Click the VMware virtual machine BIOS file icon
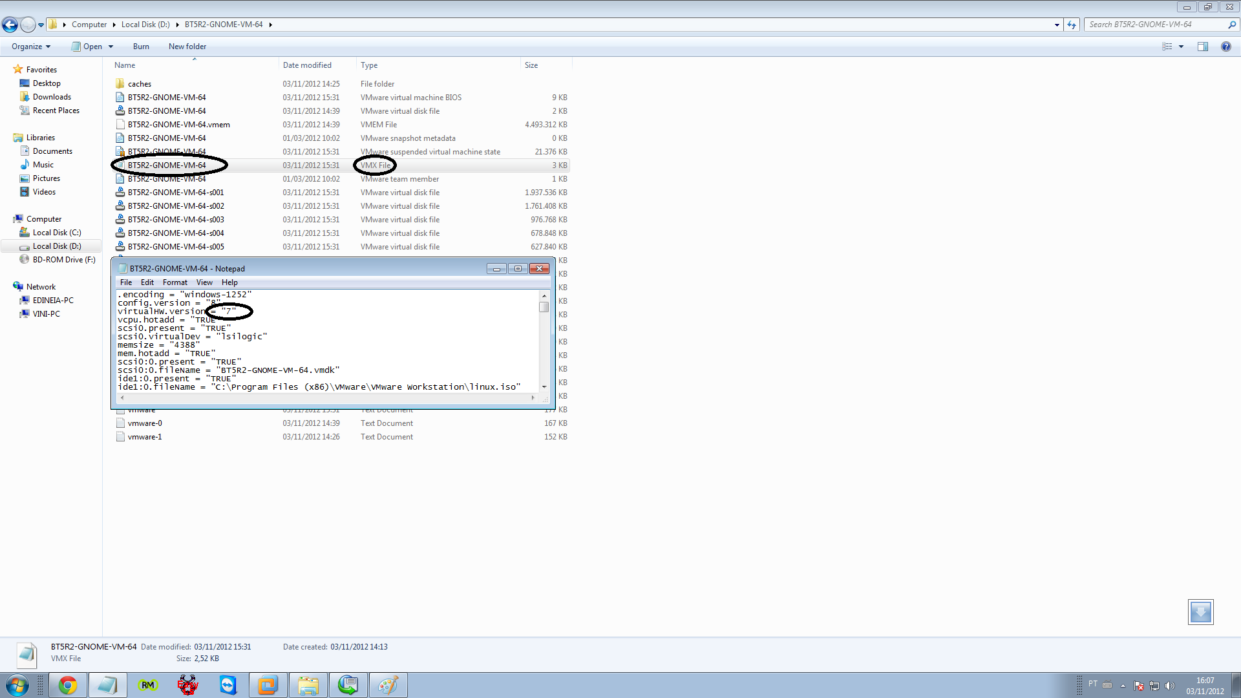This screenshot has height=698, width=1241. (x=120, y=98)
